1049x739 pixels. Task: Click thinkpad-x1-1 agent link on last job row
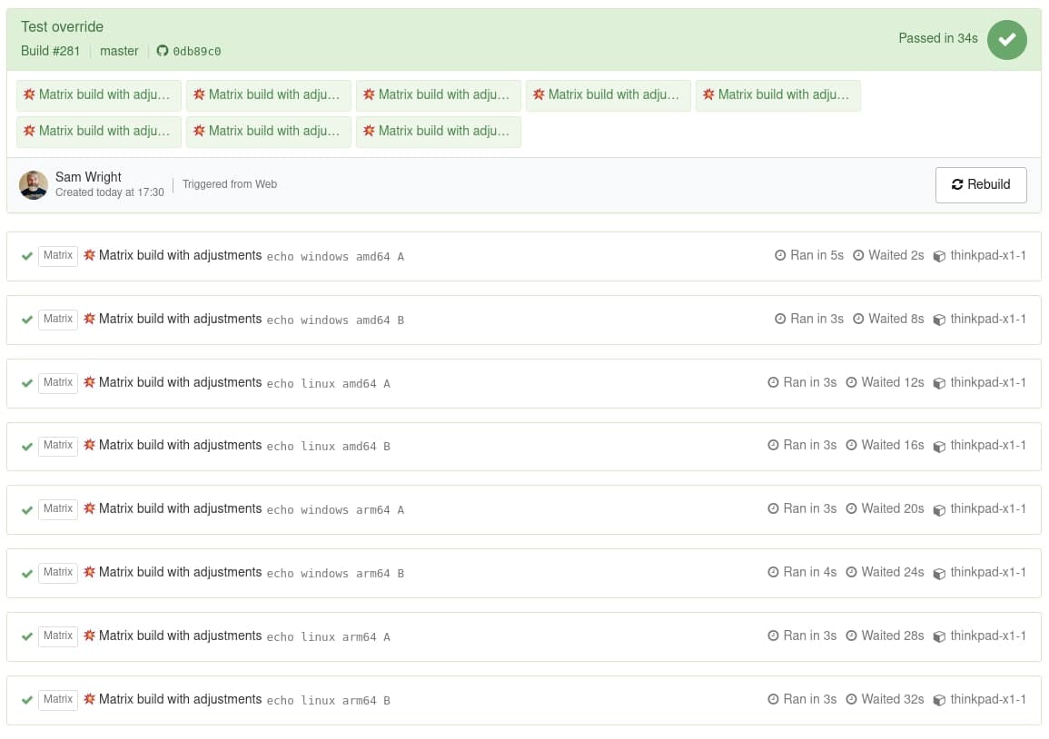(988, 699)
